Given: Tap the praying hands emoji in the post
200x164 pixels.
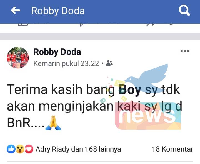Looking at the screenshot, I should coord(53,123).
